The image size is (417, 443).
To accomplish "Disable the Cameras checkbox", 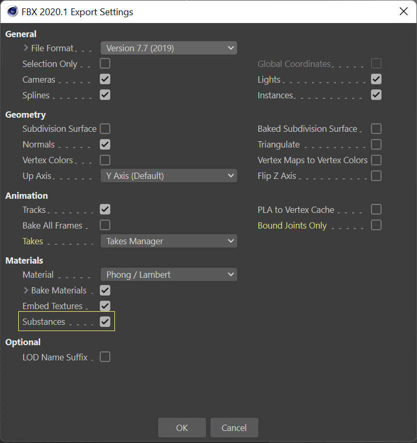I will pos(105,79).
